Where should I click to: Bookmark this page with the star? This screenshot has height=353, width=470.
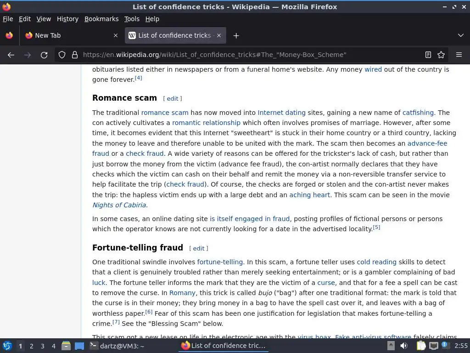click(x=441, y=55)
